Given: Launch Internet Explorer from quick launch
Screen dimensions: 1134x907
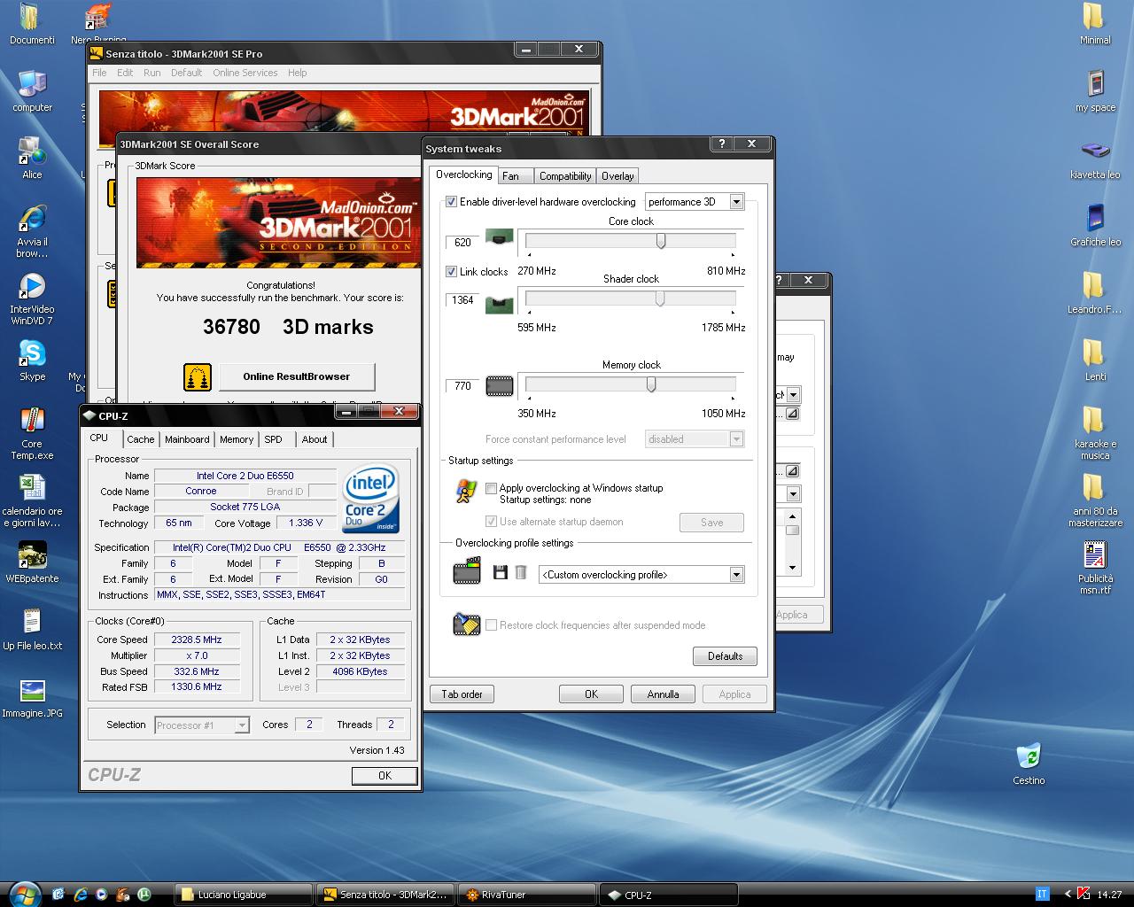Looking at the screenshot, I should coord(81,895).
